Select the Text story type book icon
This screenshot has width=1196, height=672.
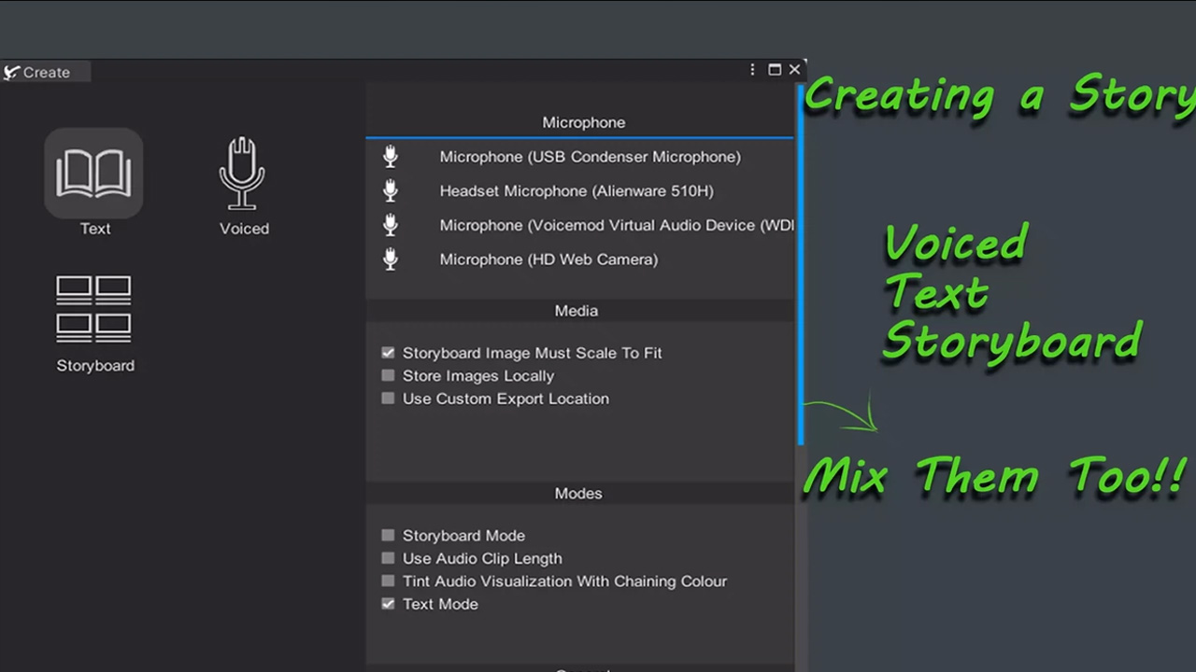[x=93, y=174]
